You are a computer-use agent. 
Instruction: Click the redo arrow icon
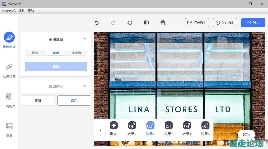click(x=113, y=23)
